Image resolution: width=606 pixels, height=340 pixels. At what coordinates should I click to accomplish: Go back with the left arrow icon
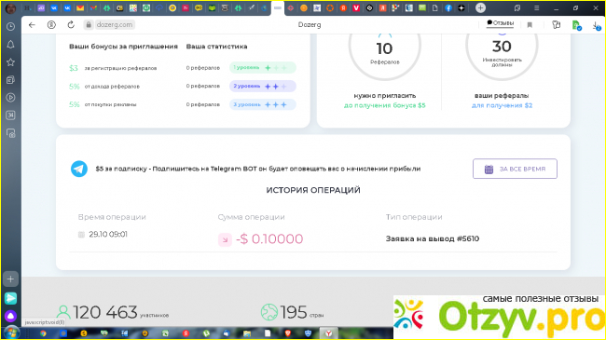(32, 25)
